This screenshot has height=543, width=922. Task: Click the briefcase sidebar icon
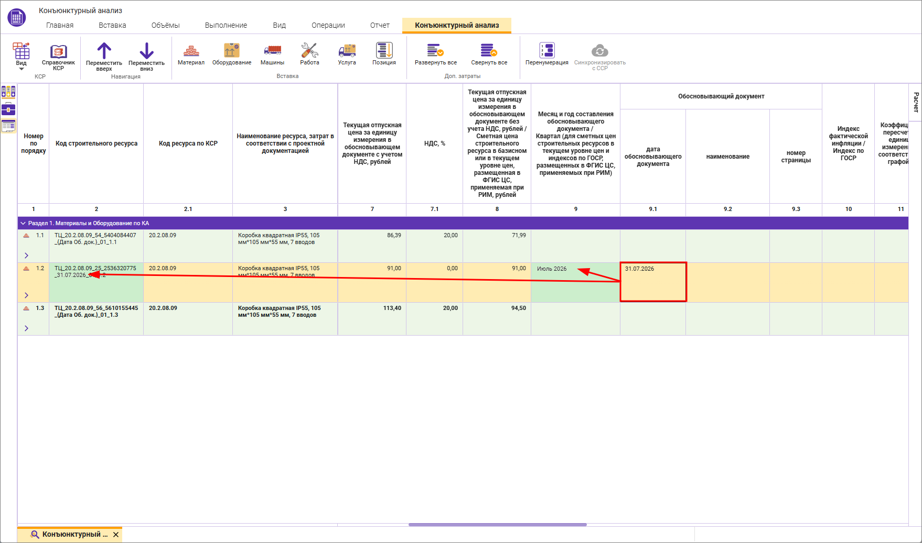click(x=8, y=109)
